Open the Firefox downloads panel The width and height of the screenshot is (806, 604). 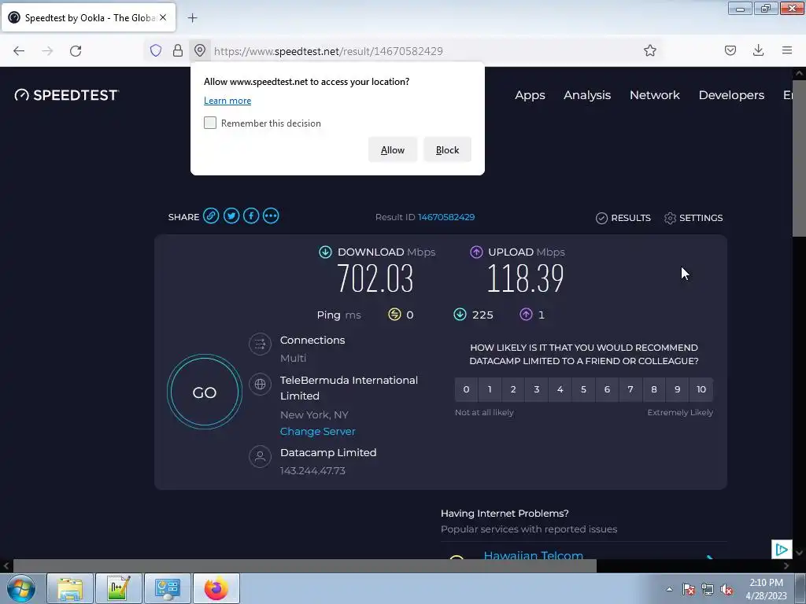coord(758,50)
